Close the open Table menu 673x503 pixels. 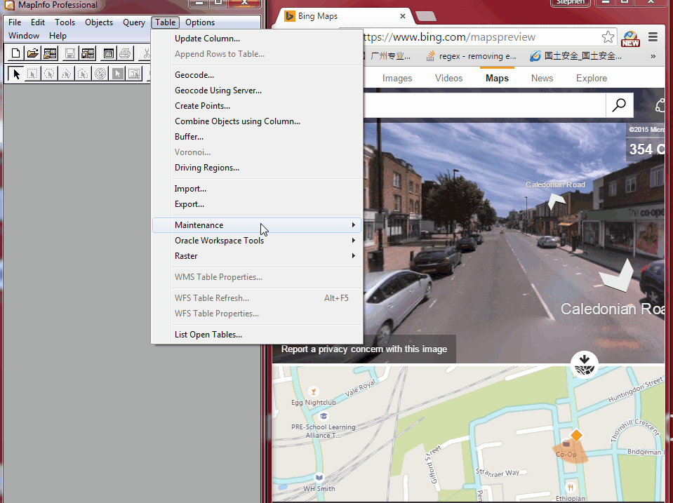coord(165,22)
